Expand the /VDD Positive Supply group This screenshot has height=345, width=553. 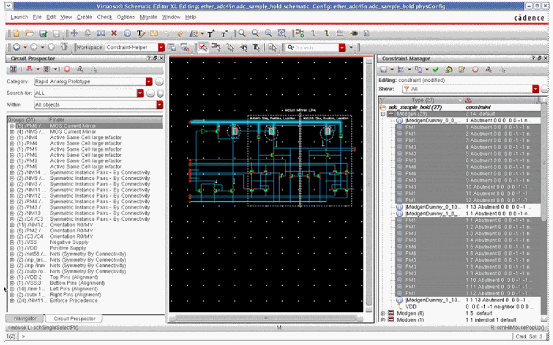click(12, 248)
